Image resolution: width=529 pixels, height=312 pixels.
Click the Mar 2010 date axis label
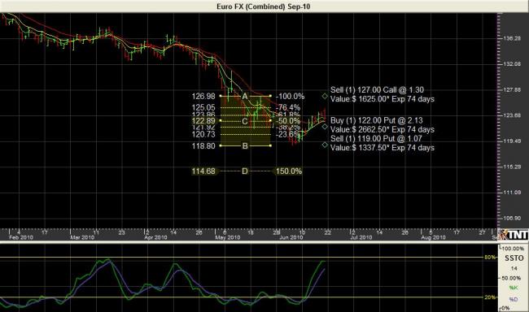82,237
